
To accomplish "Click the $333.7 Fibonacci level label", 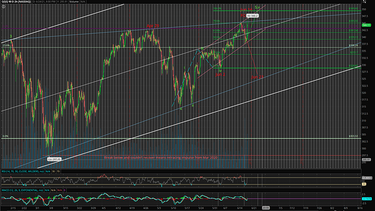I will pyautogui.click(x=354, y=52).
